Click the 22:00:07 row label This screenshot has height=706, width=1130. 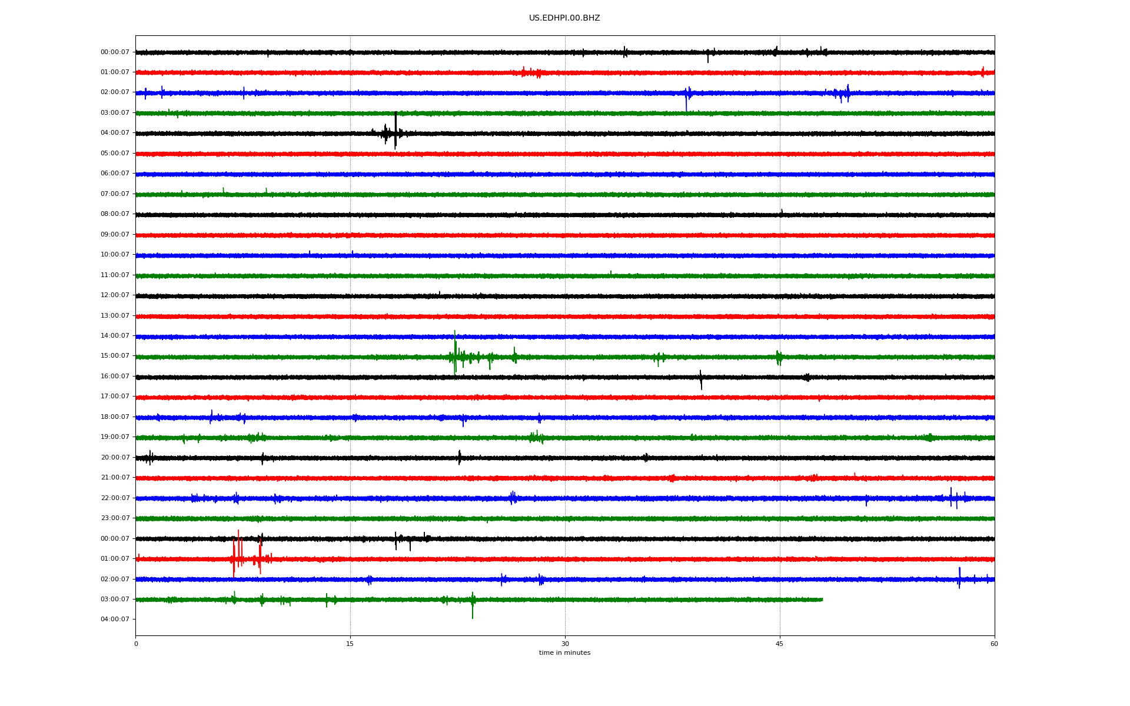(115, 498)
